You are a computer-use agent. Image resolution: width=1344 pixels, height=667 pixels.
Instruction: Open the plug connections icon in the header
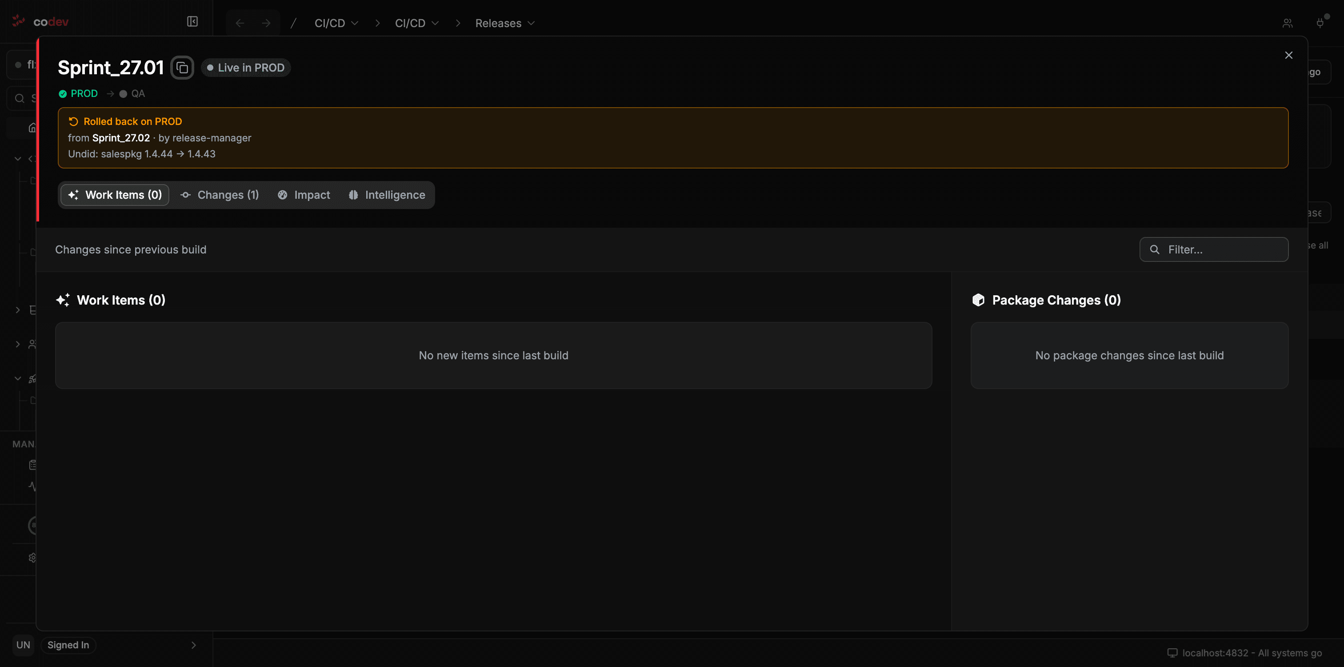click(1320, 24)
